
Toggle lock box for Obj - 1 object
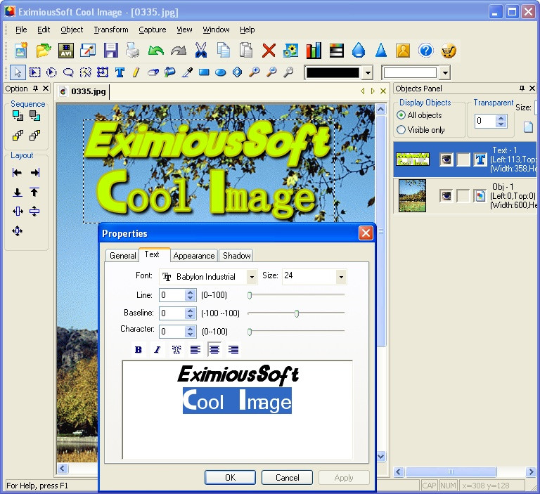(x=463, y=196)
